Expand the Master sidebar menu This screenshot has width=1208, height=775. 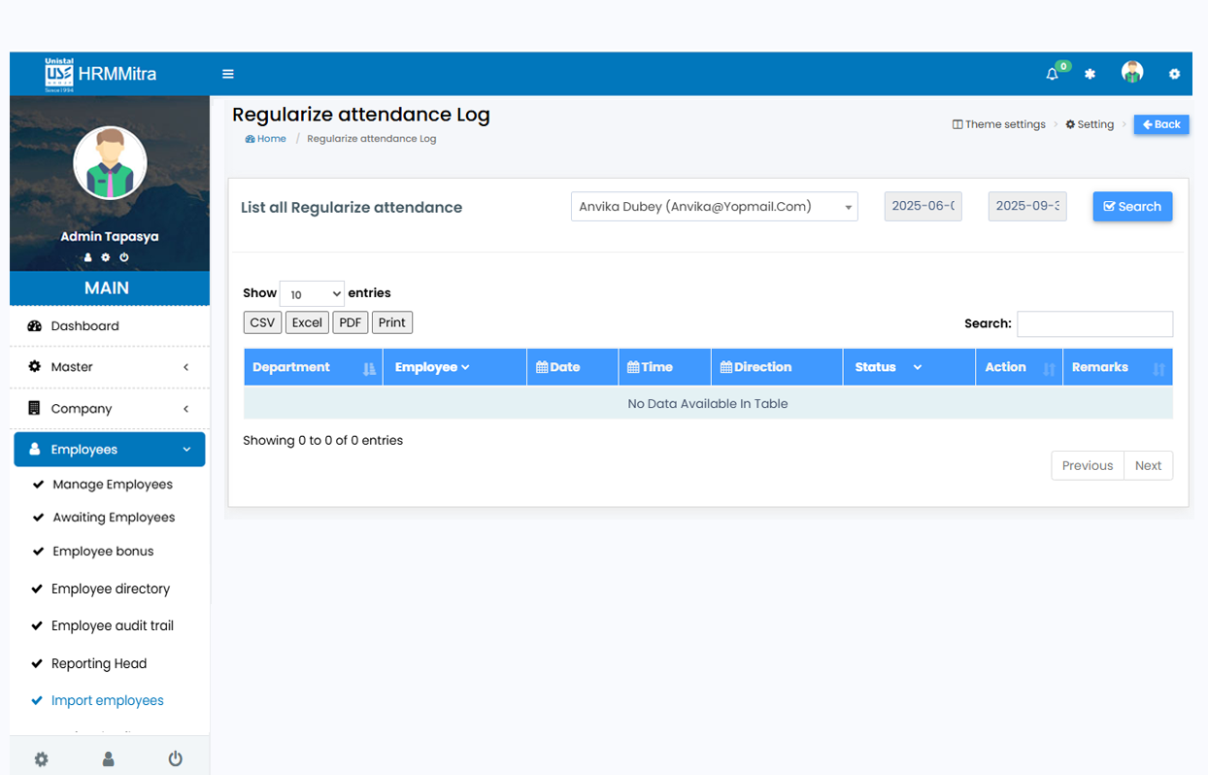tap(109, 367)
